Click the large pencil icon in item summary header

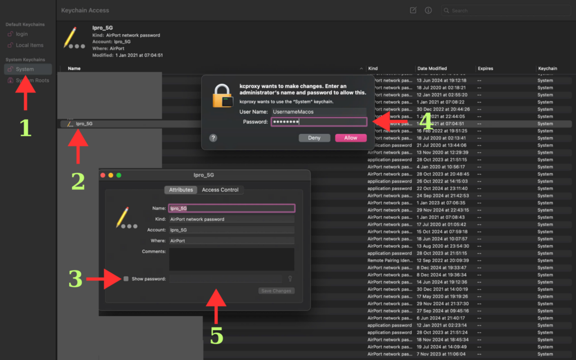pos(73,38)
